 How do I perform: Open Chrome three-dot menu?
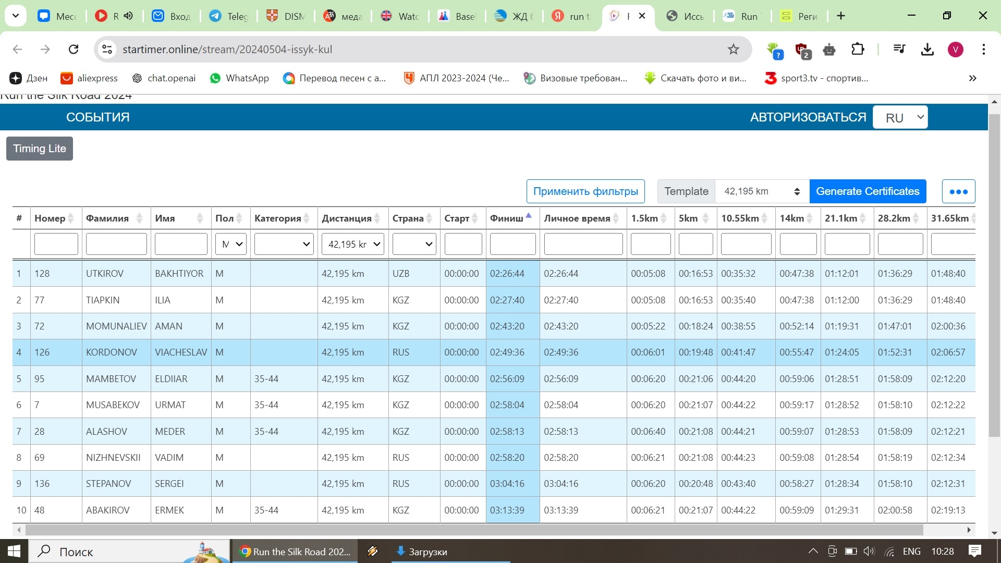(x=983, y=50)
